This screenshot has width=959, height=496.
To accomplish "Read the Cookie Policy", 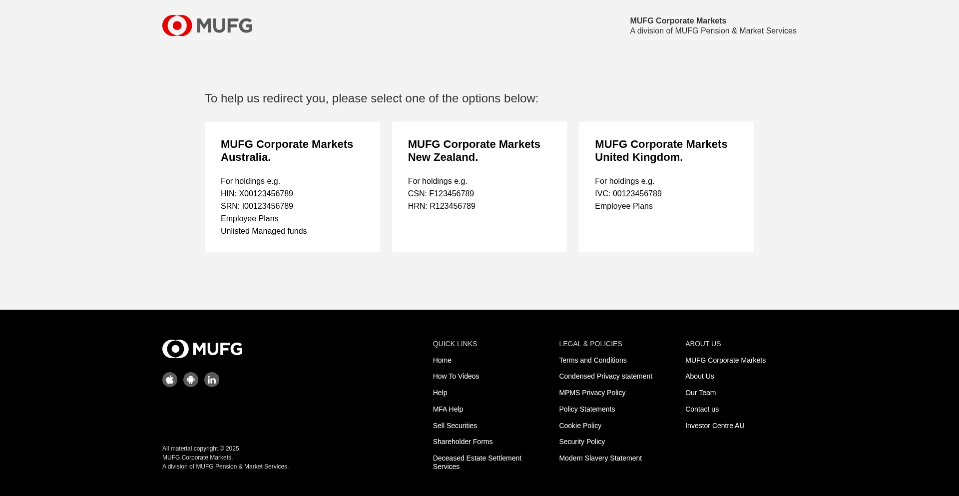I will [580, 426].
